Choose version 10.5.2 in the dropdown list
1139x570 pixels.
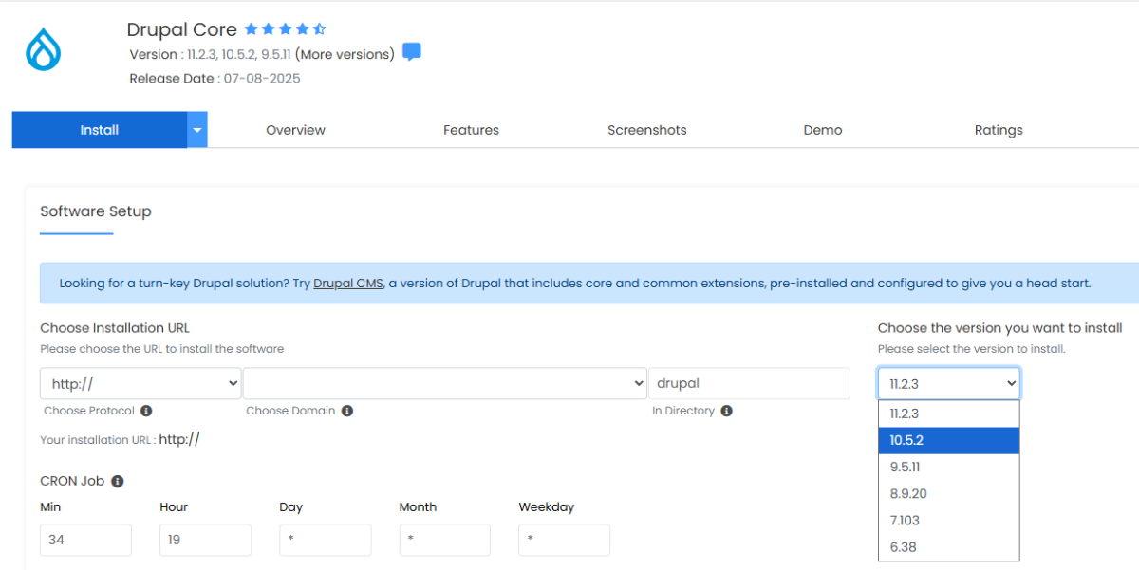[x=949, y=440]
